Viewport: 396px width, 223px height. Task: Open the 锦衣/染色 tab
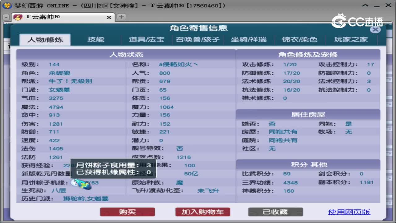(x=299, y=40)
